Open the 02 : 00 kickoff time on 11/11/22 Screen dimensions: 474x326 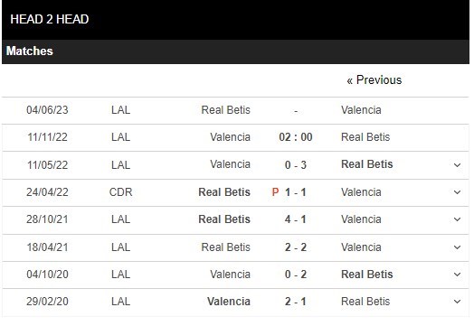(x=296, y=137)
